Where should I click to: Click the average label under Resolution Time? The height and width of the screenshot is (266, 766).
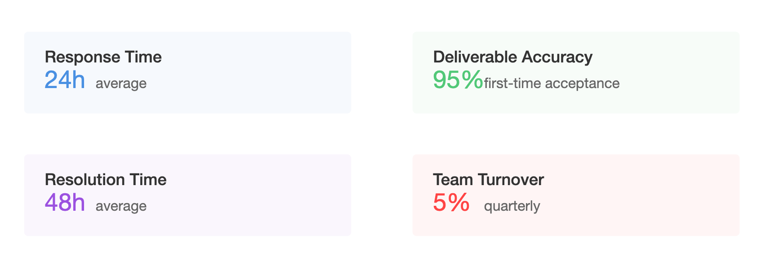[x=121, y=206]
